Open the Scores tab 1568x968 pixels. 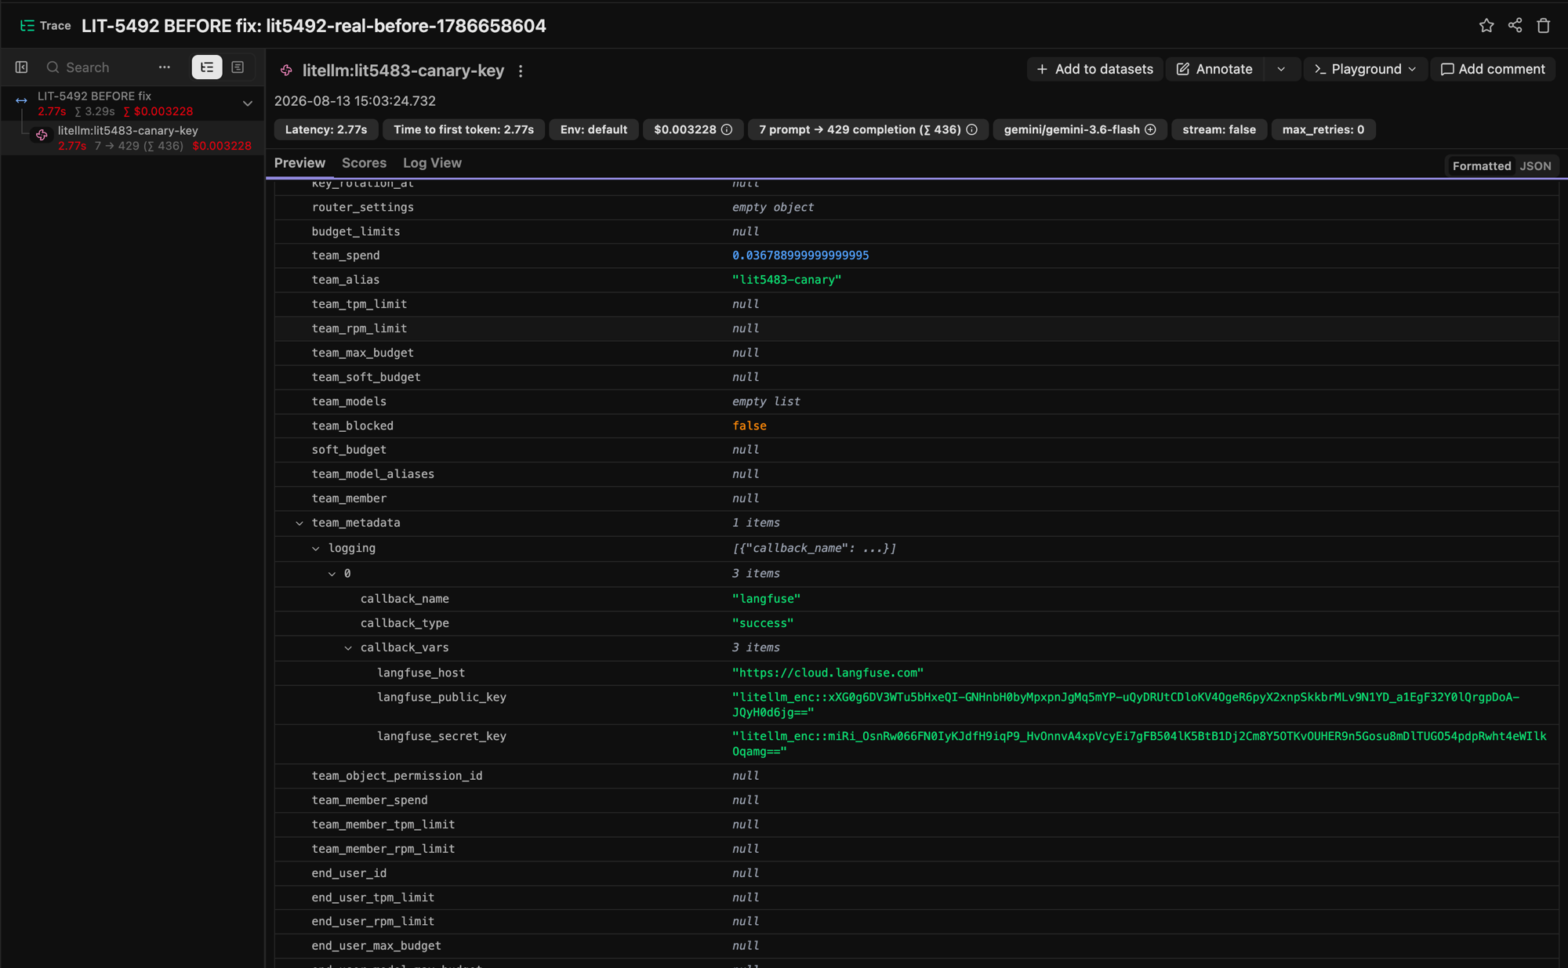364,163
